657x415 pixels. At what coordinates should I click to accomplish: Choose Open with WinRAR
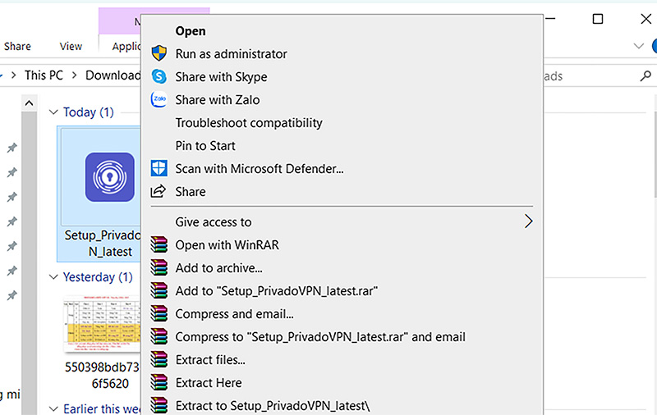(227, 245)
